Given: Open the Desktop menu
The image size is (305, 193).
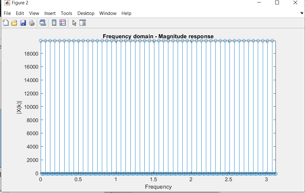Looking at the screenshot, I should coord(86,13).
